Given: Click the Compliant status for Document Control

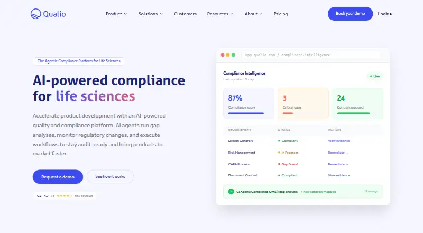Looking at the screenshot, I should (x=288, y=175).
